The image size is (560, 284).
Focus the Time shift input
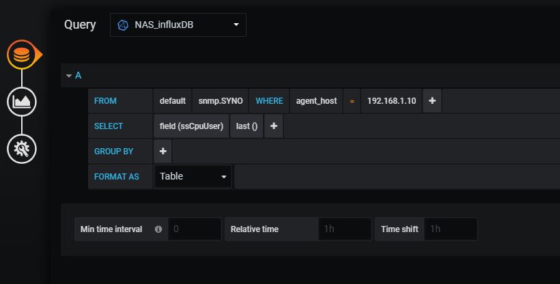click(x=451, y=229)
